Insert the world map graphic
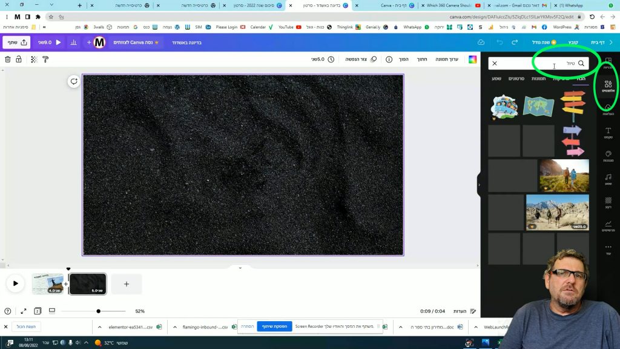The width and height of the screenshot is (620, 349). click(x=538, y=106)
